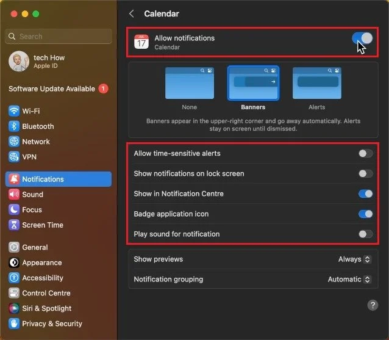
Task: Open Show previews Always dropdown
Action: point(355,259)
